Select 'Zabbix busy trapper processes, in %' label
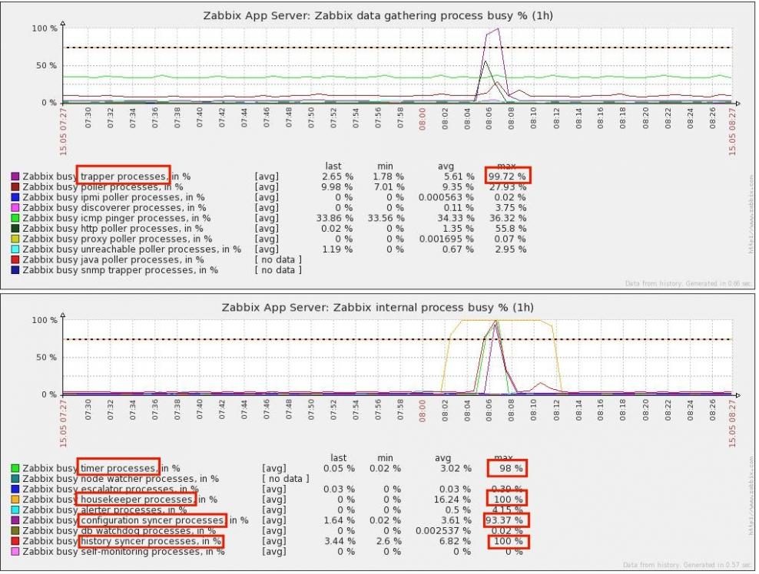Viewport: 759px width, 574px height. (107, 176)
